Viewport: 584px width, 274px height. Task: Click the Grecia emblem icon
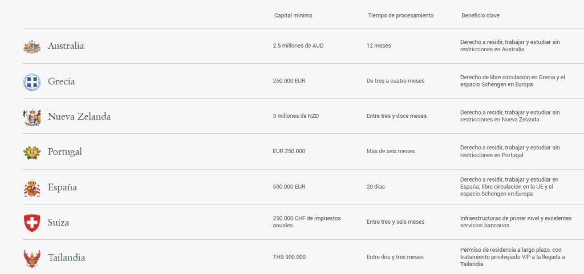32,82
